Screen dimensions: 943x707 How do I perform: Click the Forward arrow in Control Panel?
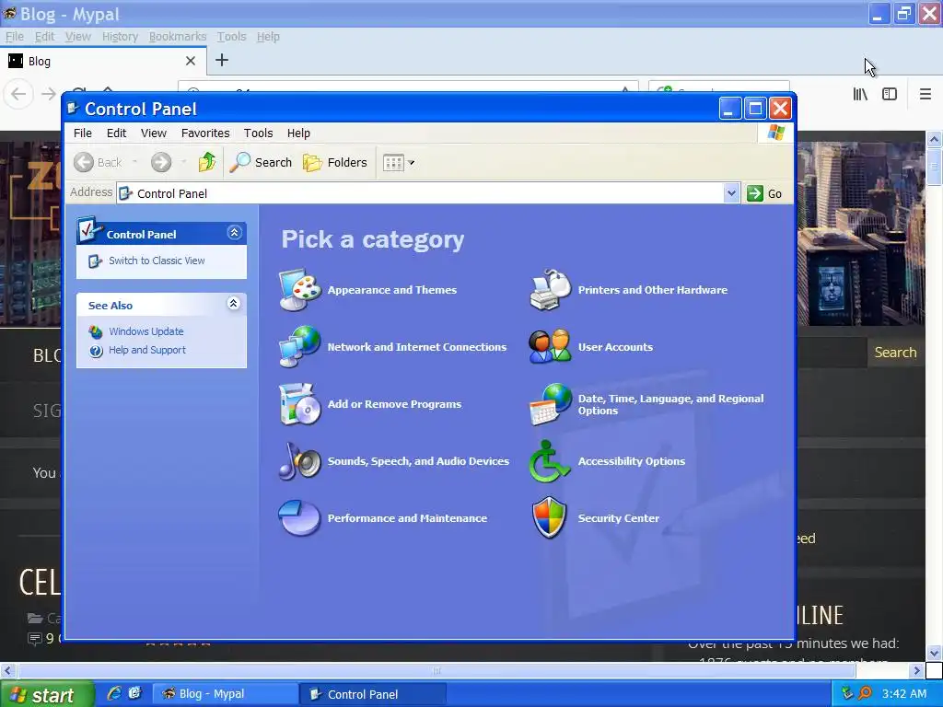161,162
